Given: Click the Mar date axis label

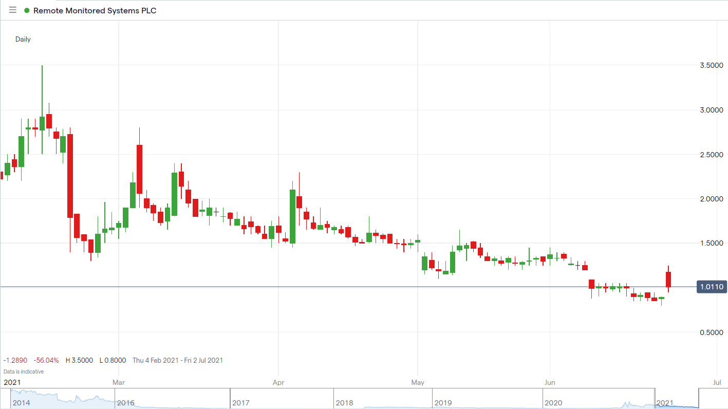Looking at the screenshot, I should [x=119, y=382].
